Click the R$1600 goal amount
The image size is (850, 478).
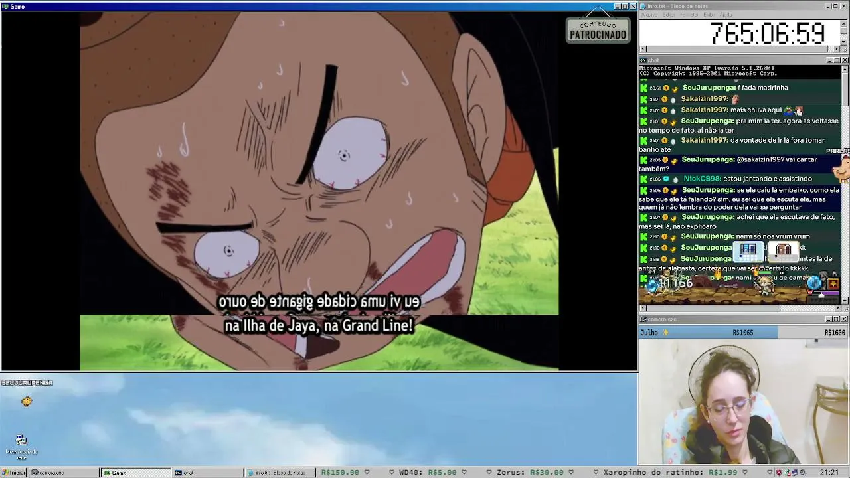(x=835, y=333)
